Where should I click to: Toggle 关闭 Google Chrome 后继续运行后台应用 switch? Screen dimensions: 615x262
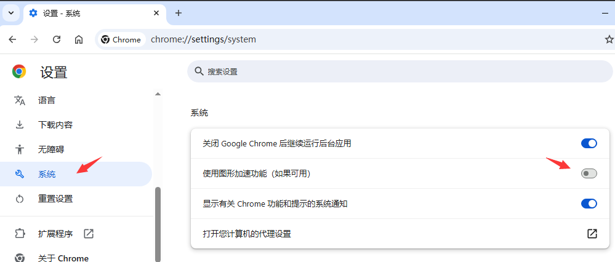(589, 143)
